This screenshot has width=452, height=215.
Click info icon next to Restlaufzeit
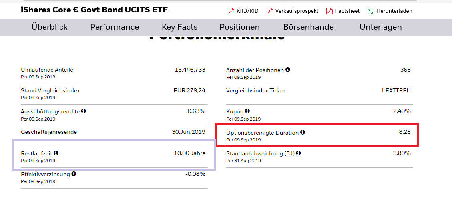coord(56,153)
